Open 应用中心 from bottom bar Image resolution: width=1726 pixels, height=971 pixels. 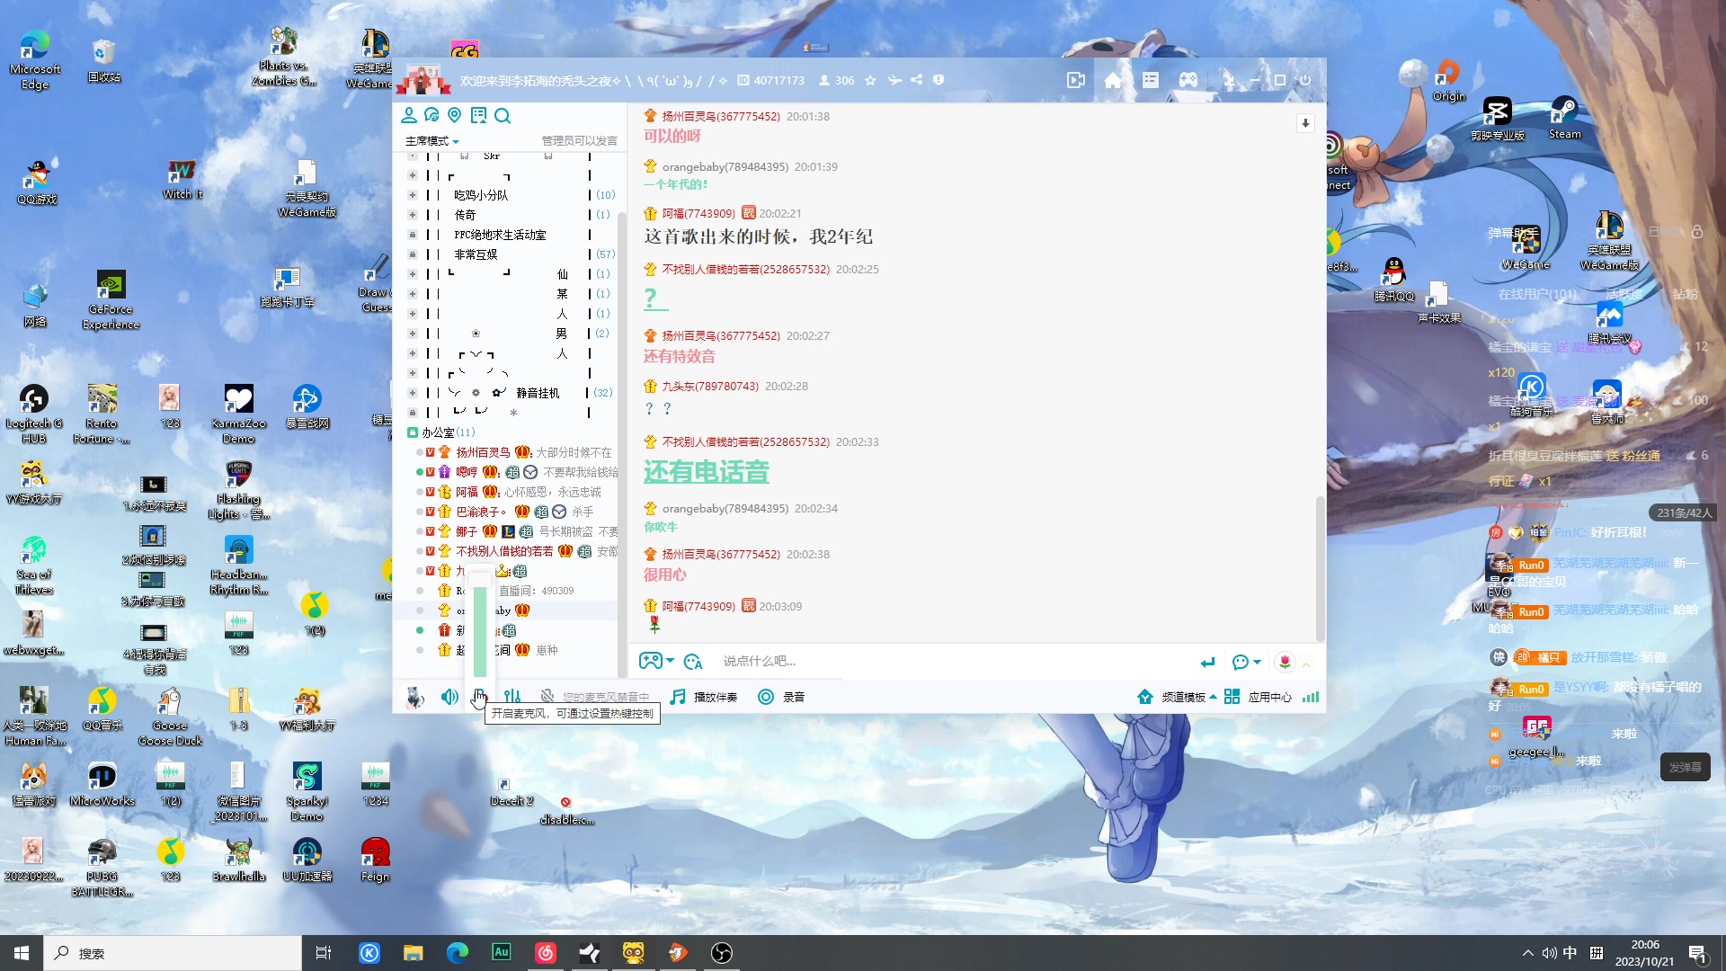(x=1269, y=697)
